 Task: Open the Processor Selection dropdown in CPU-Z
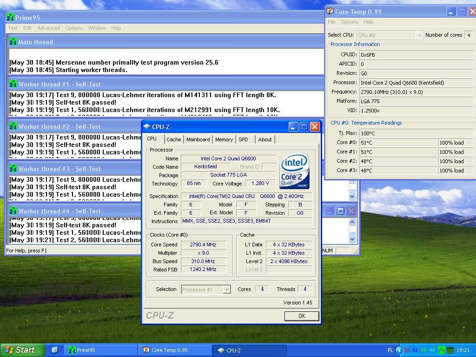coord(226,290)
